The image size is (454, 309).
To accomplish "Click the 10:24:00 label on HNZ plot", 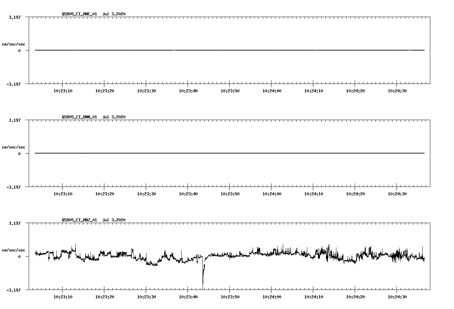I will tap(272, 297).
